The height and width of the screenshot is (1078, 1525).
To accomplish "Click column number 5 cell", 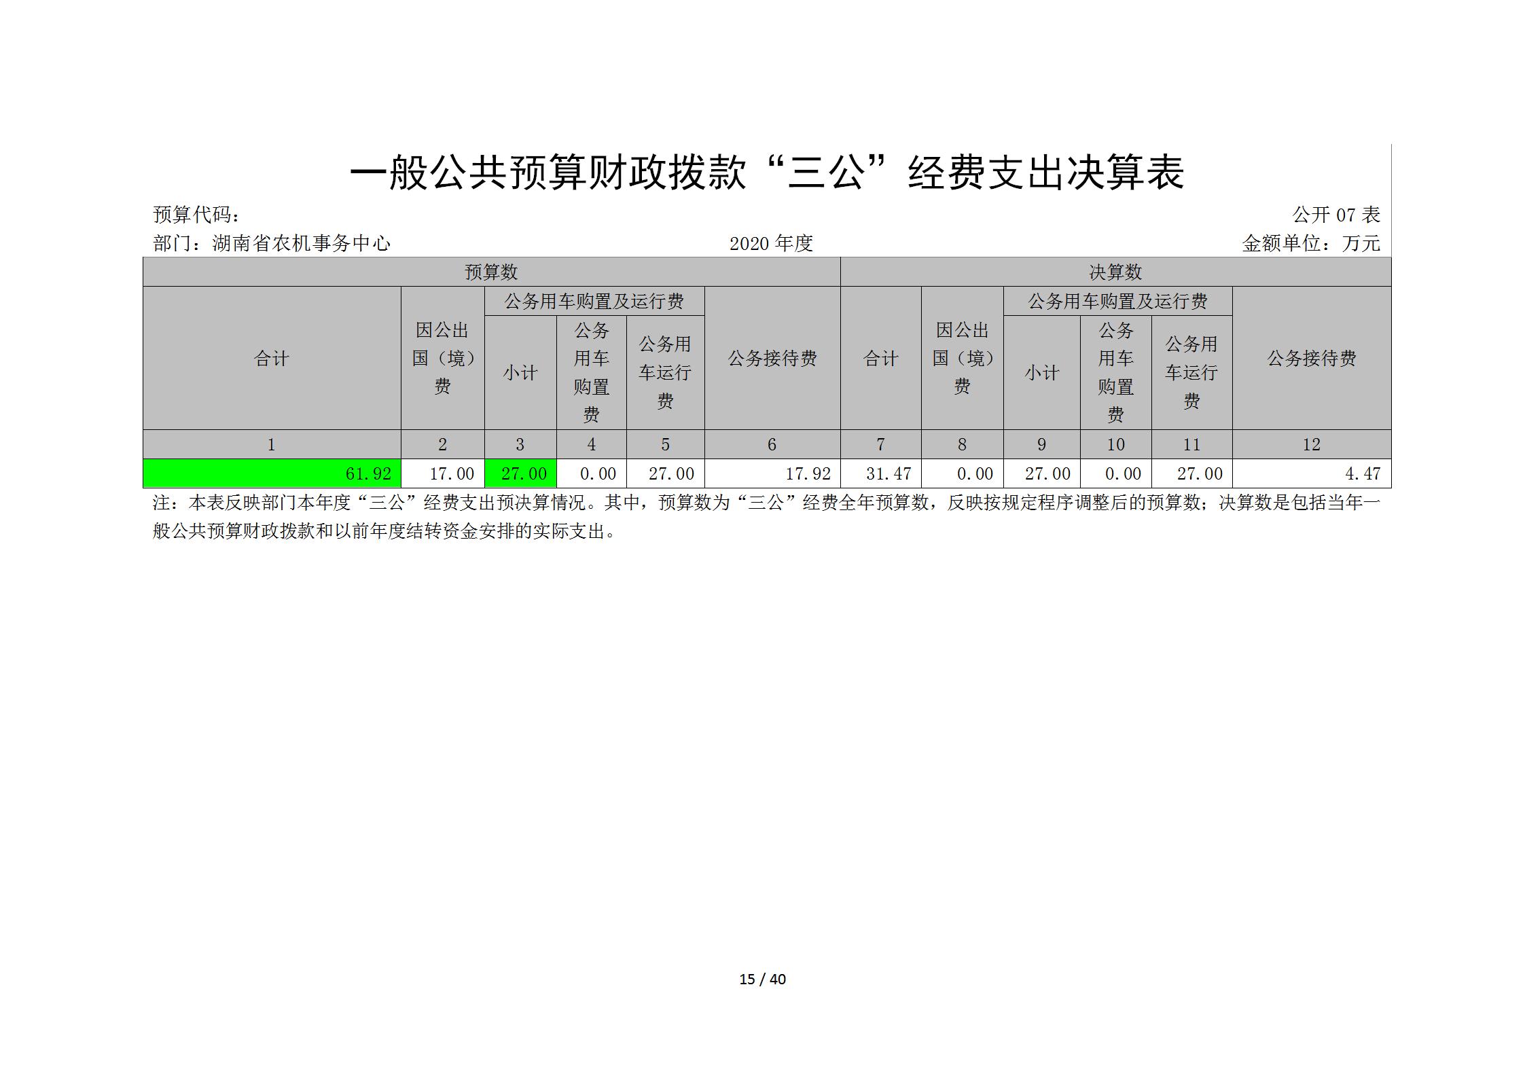I will [665, 444].
